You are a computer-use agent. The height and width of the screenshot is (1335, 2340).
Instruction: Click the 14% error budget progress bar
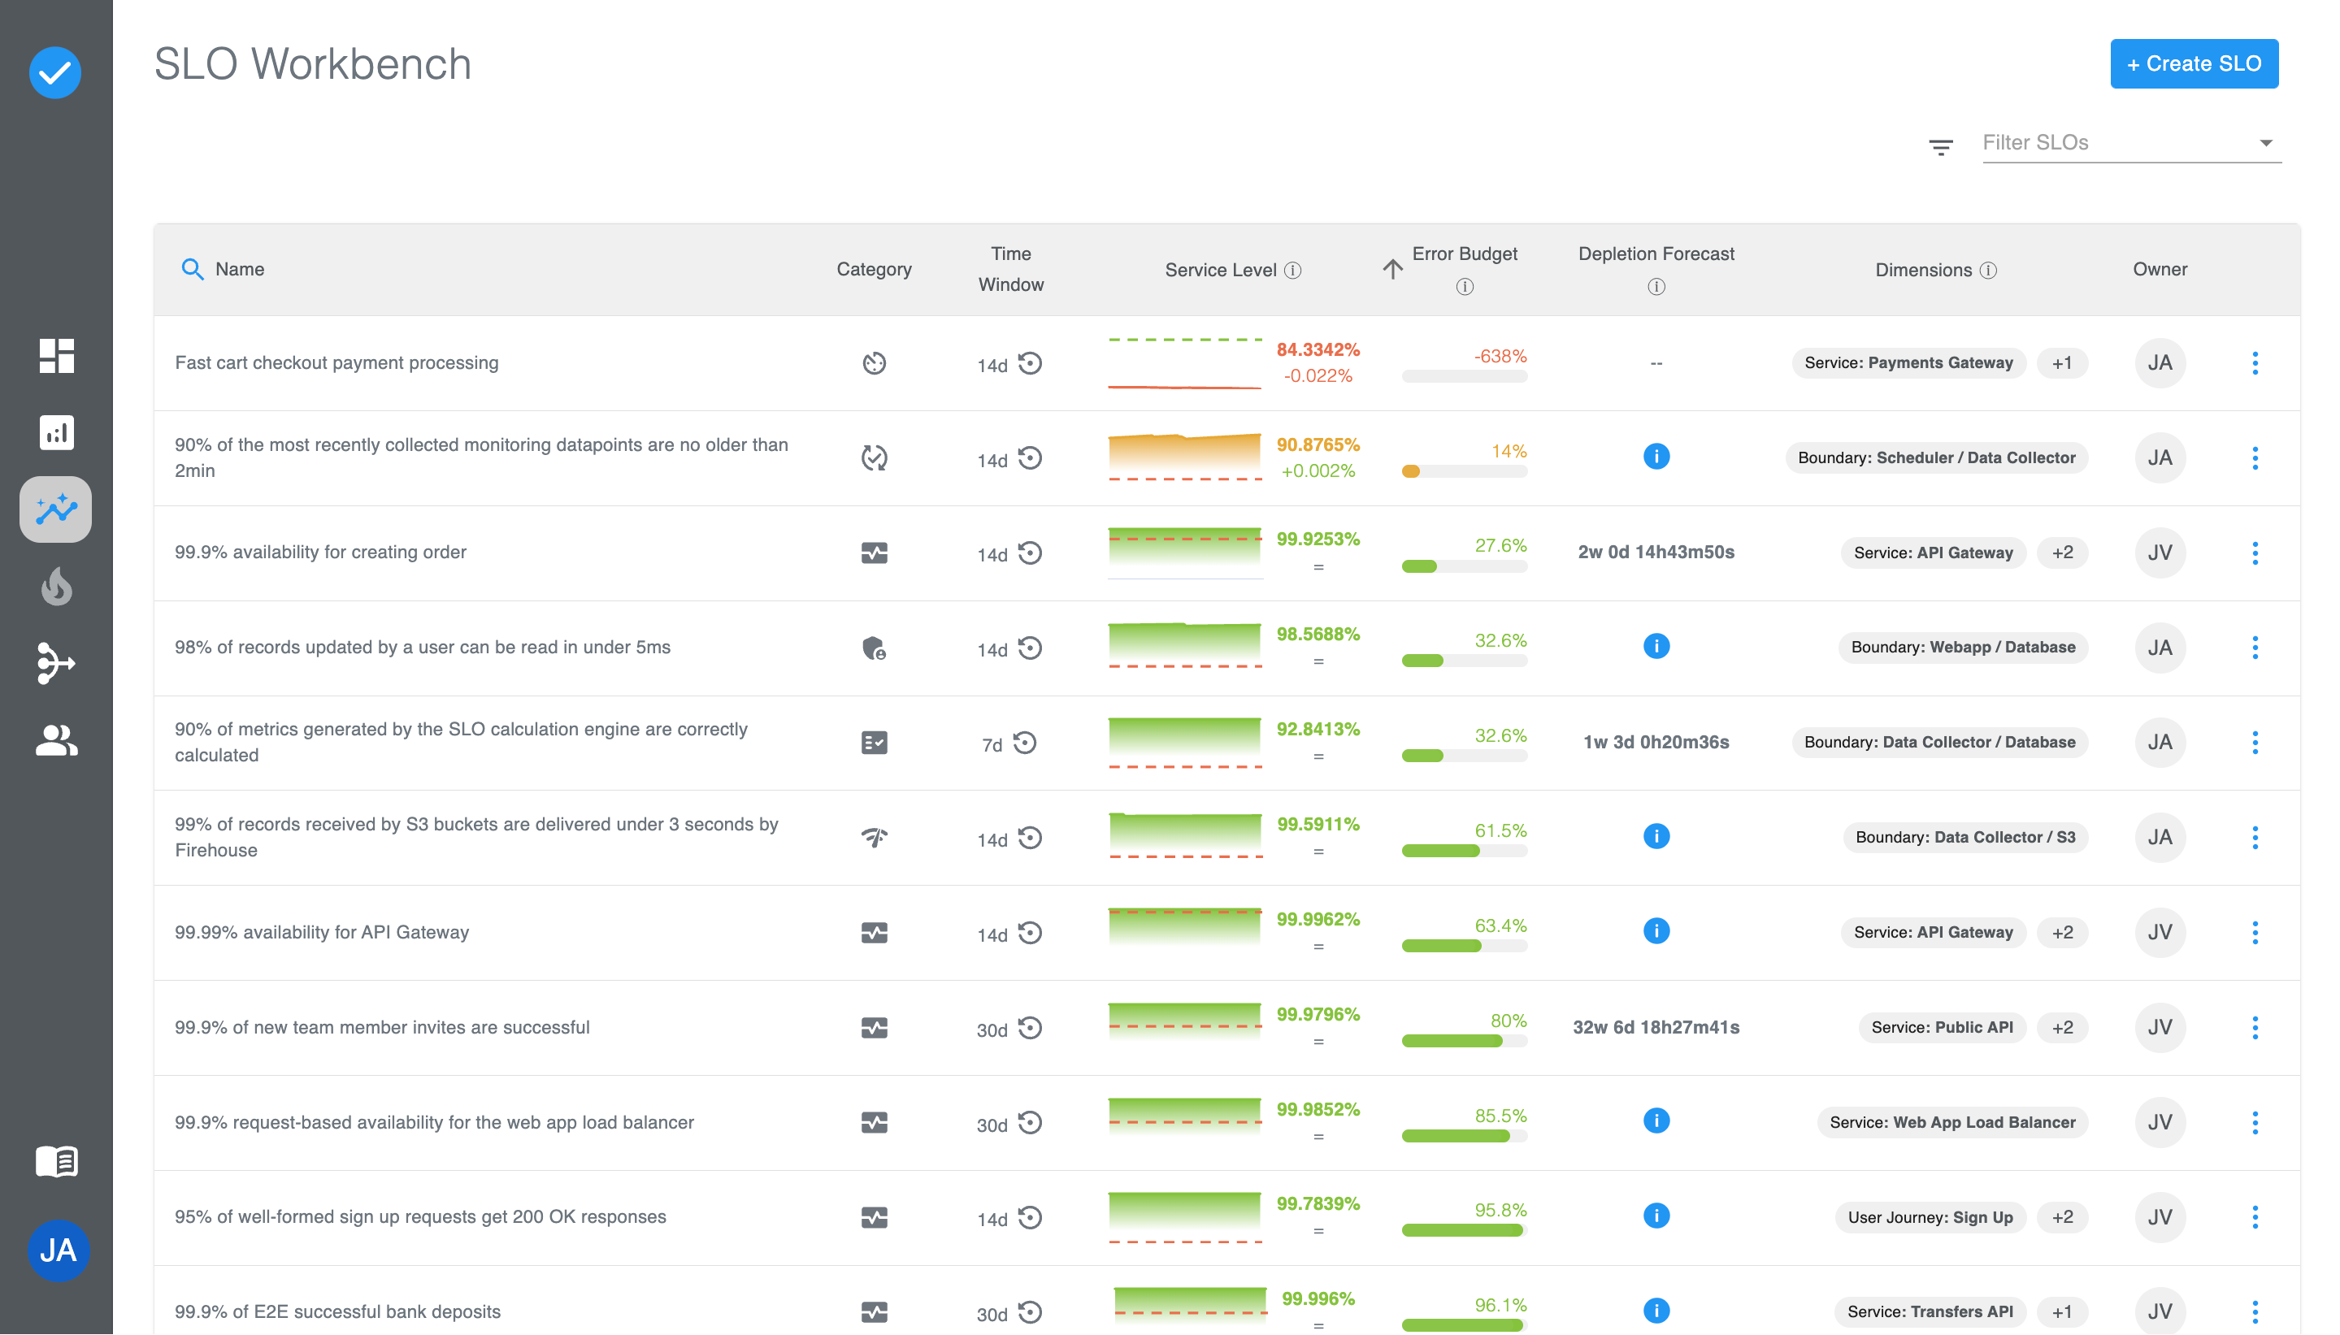coord(1464,471)
